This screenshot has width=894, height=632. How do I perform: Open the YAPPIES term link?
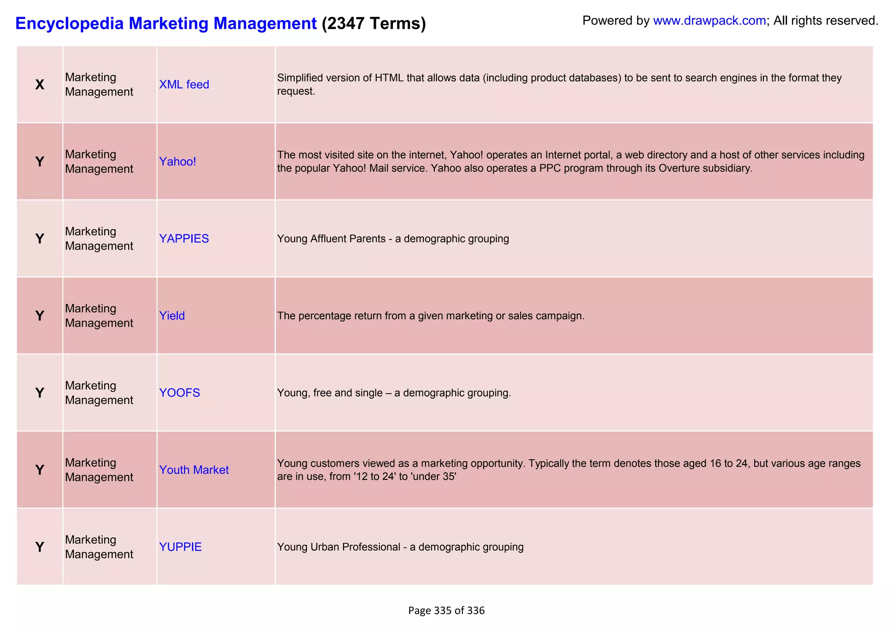coord(184,239)
